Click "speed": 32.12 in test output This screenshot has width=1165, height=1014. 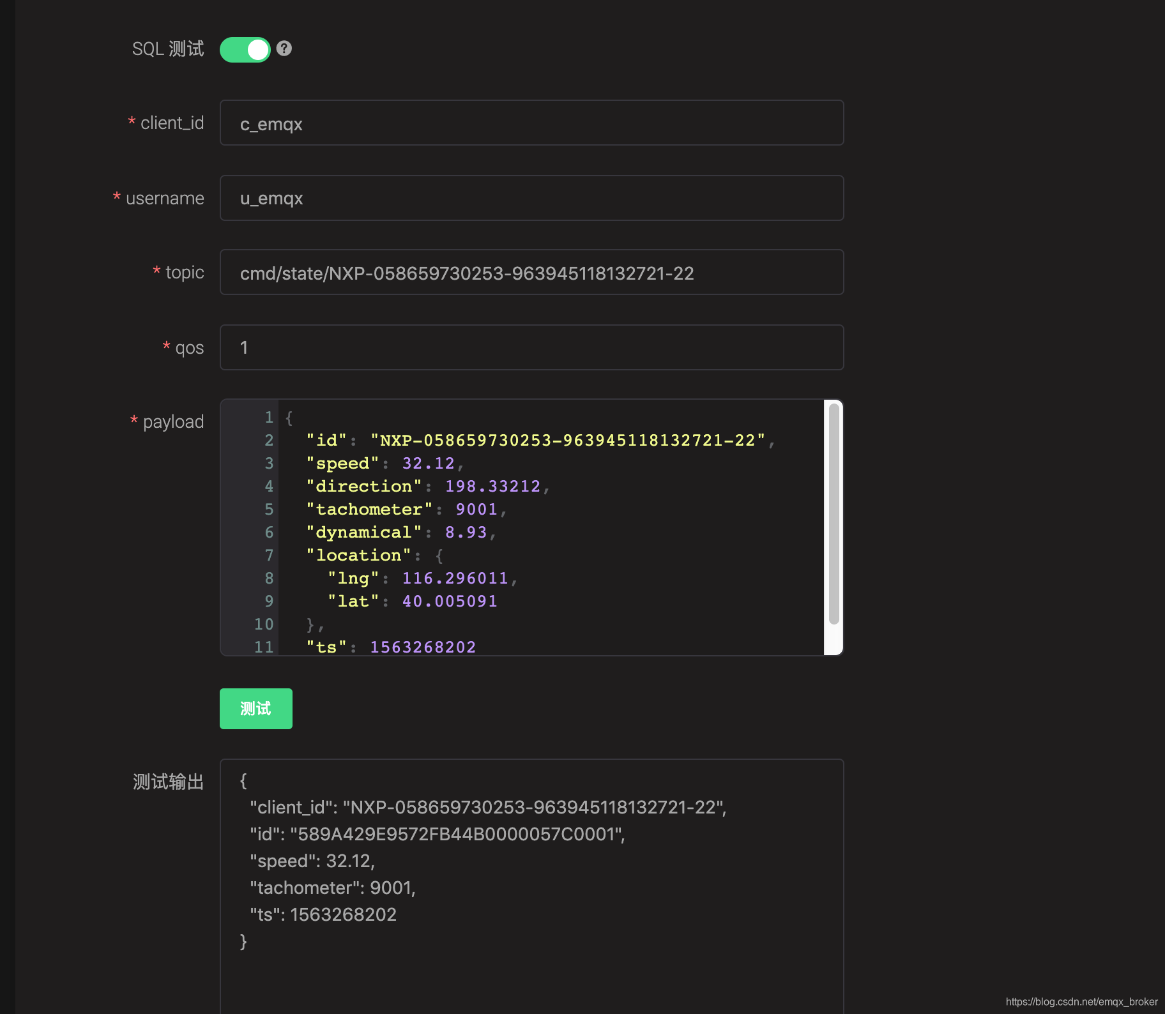point(312,861)
